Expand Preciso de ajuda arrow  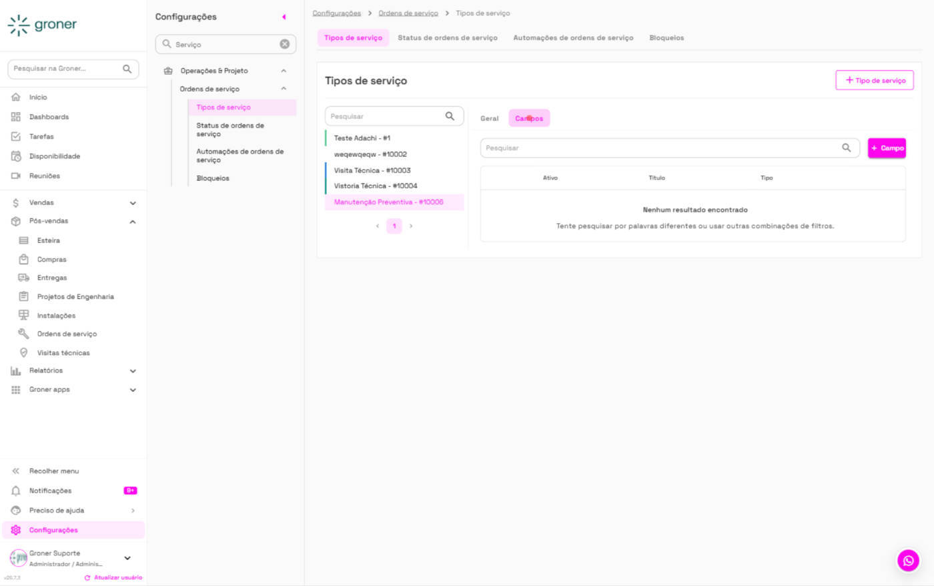pos(133,511)
